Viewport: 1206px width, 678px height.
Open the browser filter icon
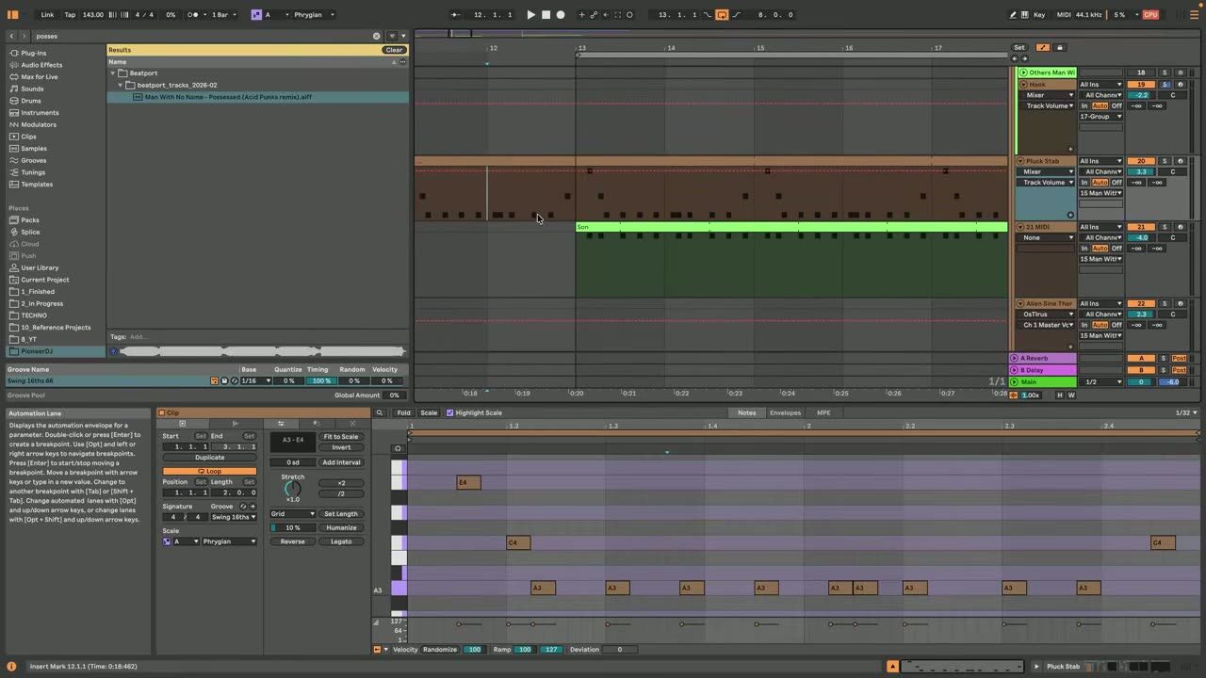pos(393,36)
